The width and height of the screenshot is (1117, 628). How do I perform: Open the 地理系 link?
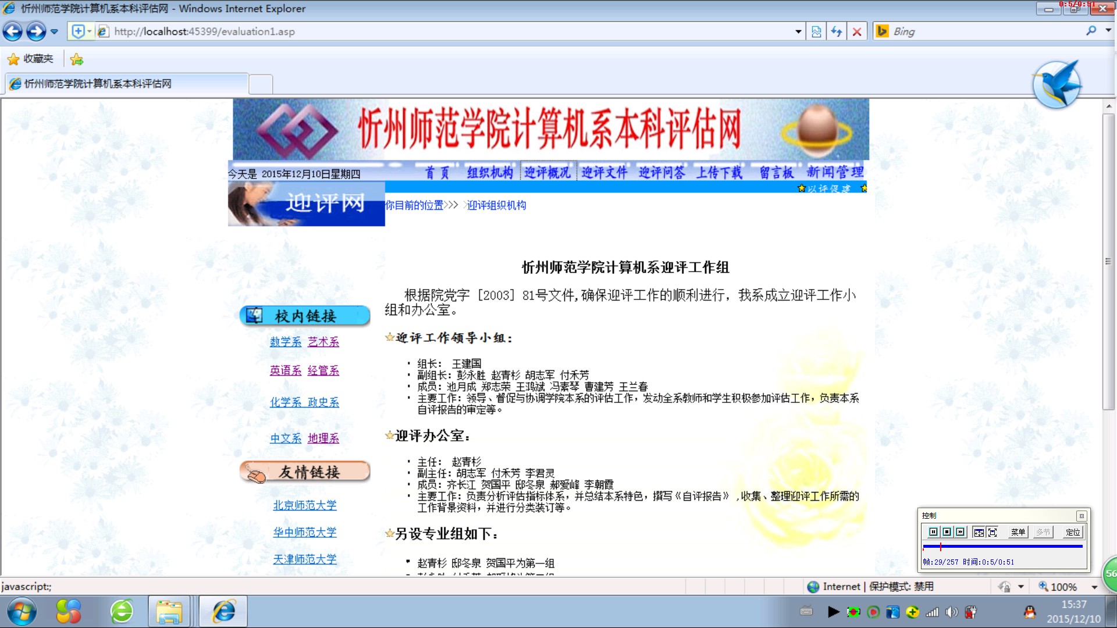[323, 438]
